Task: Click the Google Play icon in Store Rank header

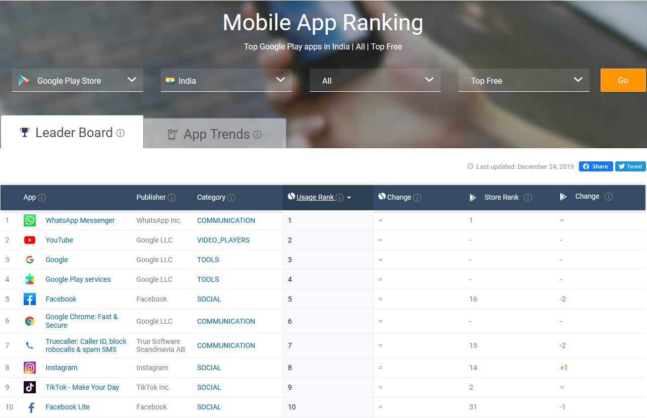Action: (x=473, y=198)
